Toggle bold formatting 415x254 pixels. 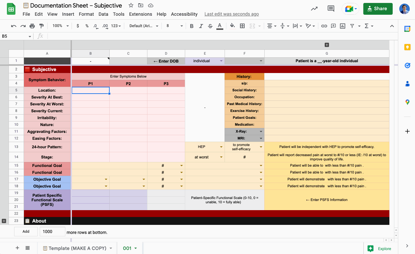pos(192,26)
